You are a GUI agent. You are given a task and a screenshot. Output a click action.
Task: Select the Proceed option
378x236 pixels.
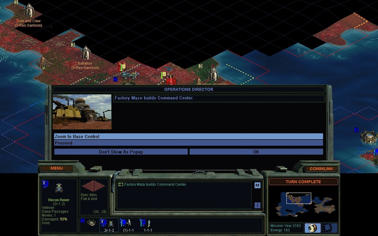click(188, 143)
